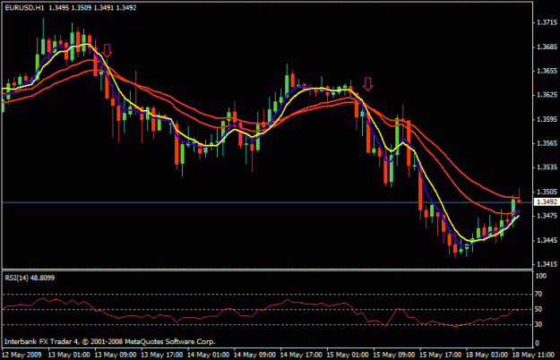
Task: Click the RSI scale value 0
Action: point(537,344)
